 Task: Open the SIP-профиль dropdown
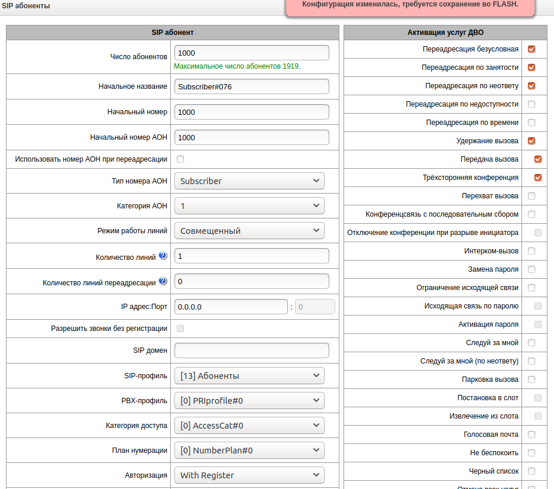coord(250,375)
